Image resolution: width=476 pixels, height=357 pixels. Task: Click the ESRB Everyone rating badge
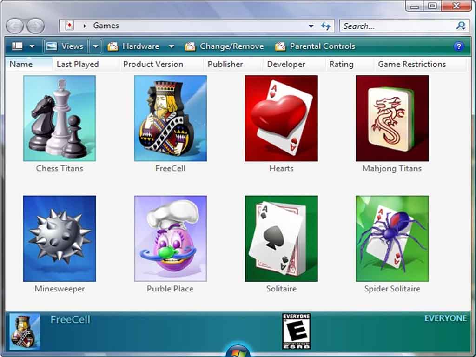[296, 331]
